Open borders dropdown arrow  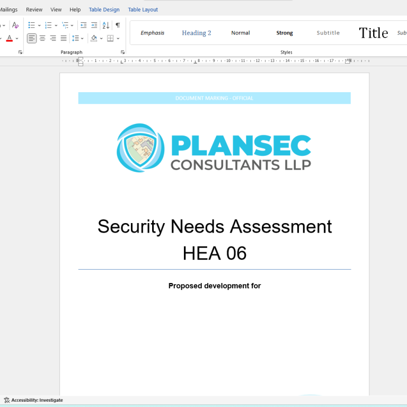[118, 38]
